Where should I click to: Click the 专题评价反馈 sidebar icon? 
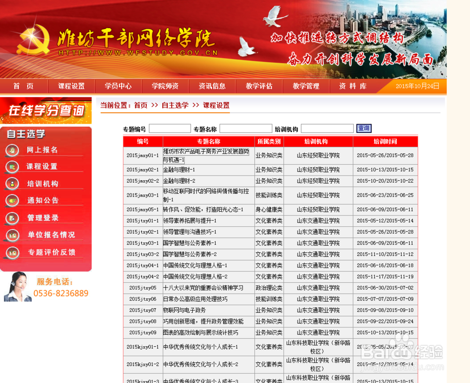point(12,253)
